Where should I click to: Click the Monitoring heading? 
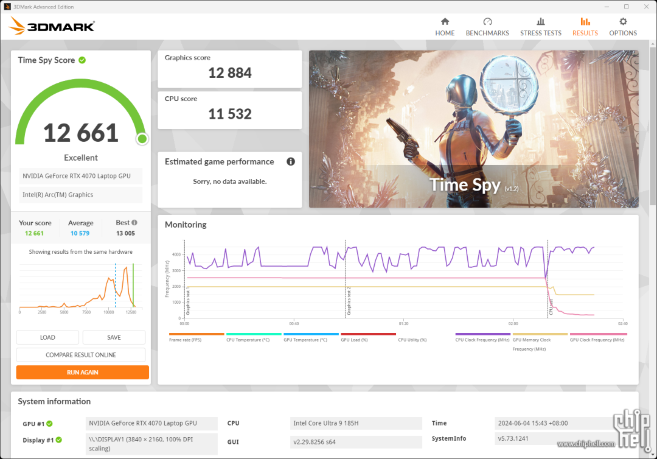click(186, 225)
